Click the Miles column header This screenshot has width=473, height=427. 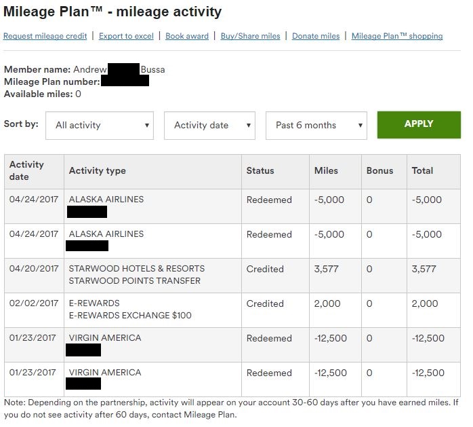click(326, 170)
